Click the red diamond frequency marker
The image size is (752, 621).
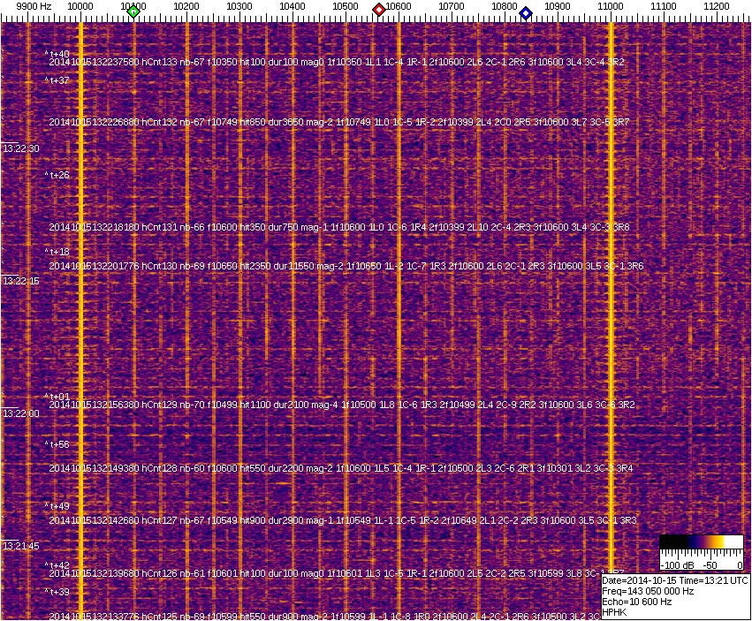[379, 10]
